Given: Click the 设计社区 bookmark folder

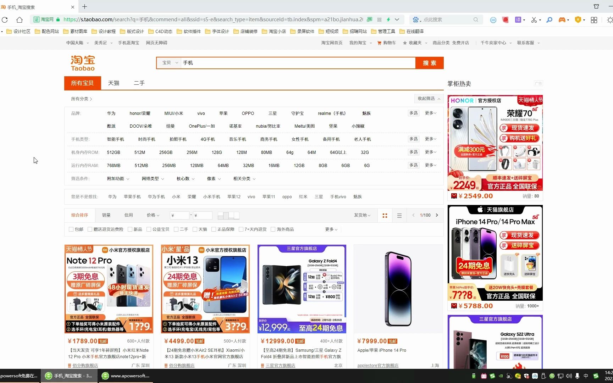Looking at the screenshot, I should 18,32.
